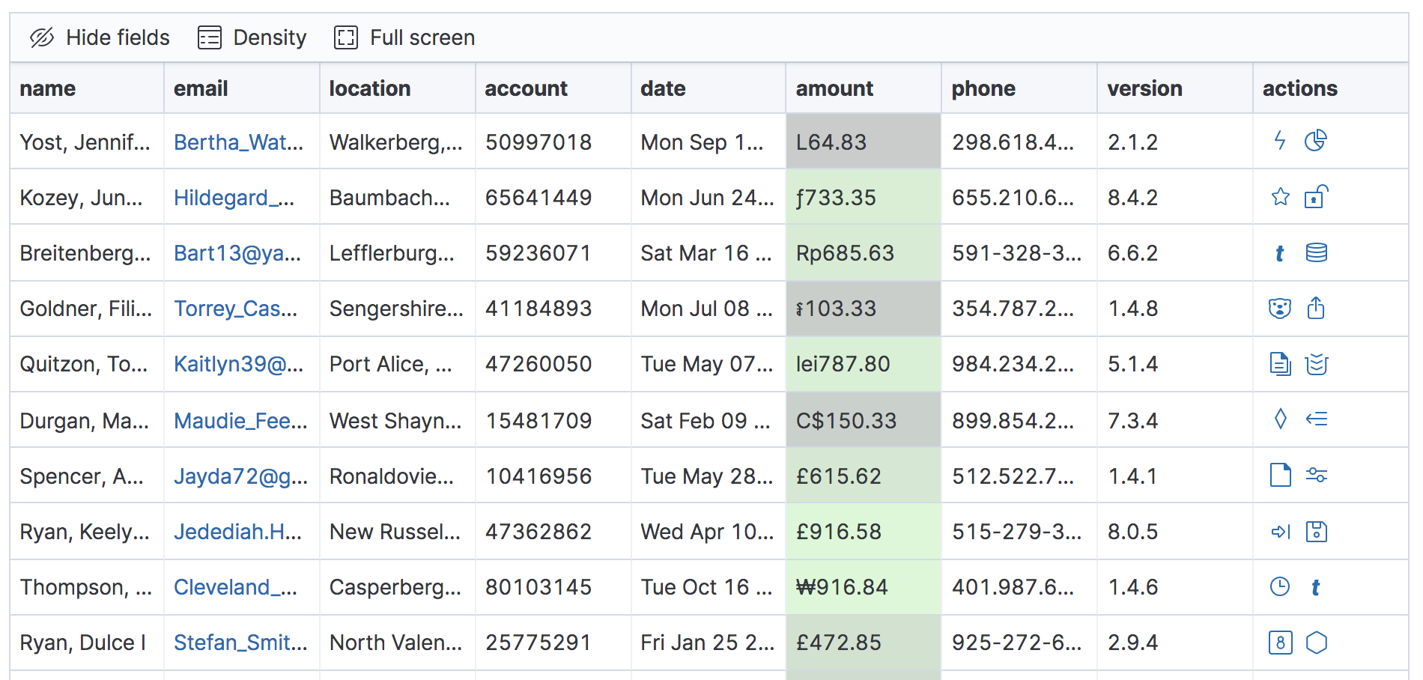The height and width of the screenshot is (680, 1423).
Task: Click the amount column header
Action: (x=864, y=88)
